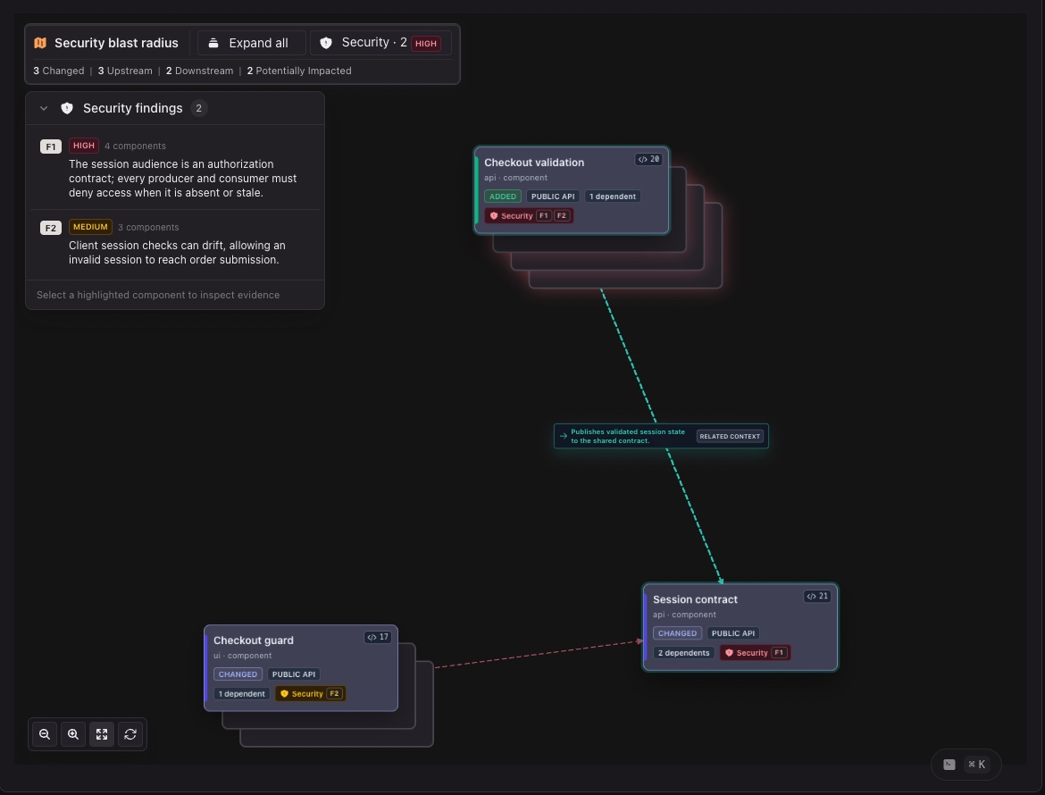Viewport: 1045px width, 795px height.
Task: Toggle the Security · 2 HIGH filter
Action: 380,43
